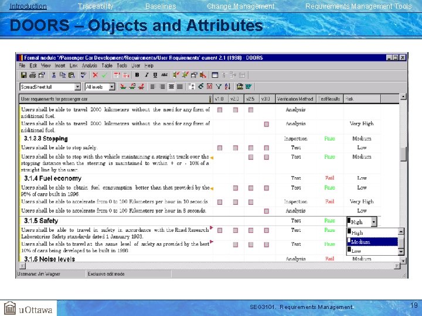Click the Risk list scroll down arrow

[401, 252]
